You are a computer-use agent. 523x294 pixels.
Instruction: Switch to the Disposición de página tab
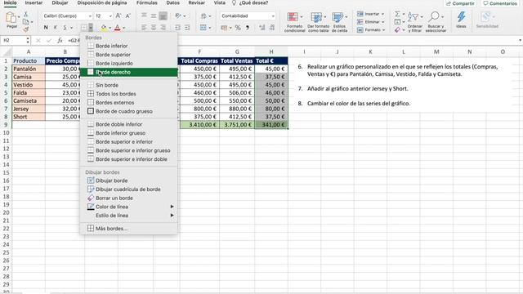tap(102, 2)
